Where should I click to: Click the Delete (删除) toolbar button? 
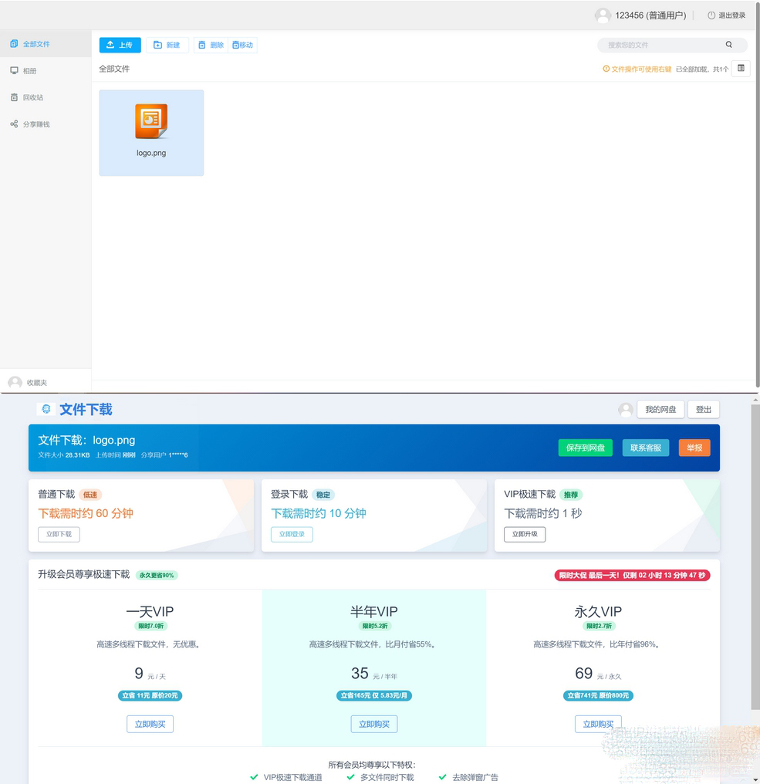[210, 45]
